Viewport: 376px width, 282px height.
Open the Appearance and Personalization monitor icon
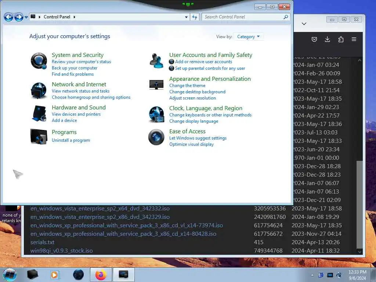coord(156,85)
